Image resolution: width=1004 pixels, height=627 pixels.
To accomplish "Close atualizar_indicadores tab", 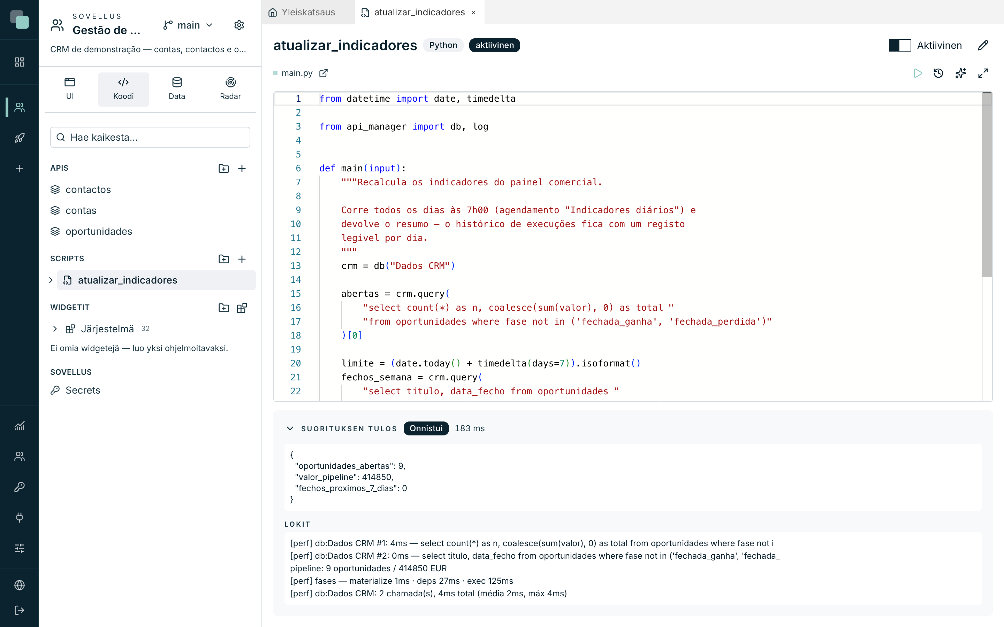I will [x=473, y=13].
